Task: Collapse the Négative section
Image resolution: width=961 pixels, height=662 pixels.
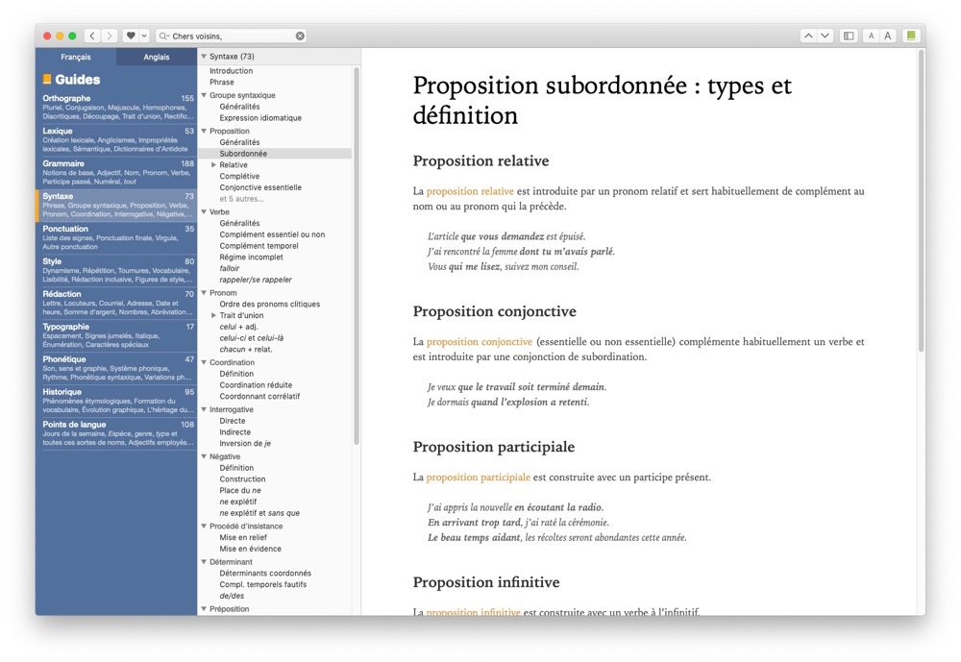Action: pos(204,456)
